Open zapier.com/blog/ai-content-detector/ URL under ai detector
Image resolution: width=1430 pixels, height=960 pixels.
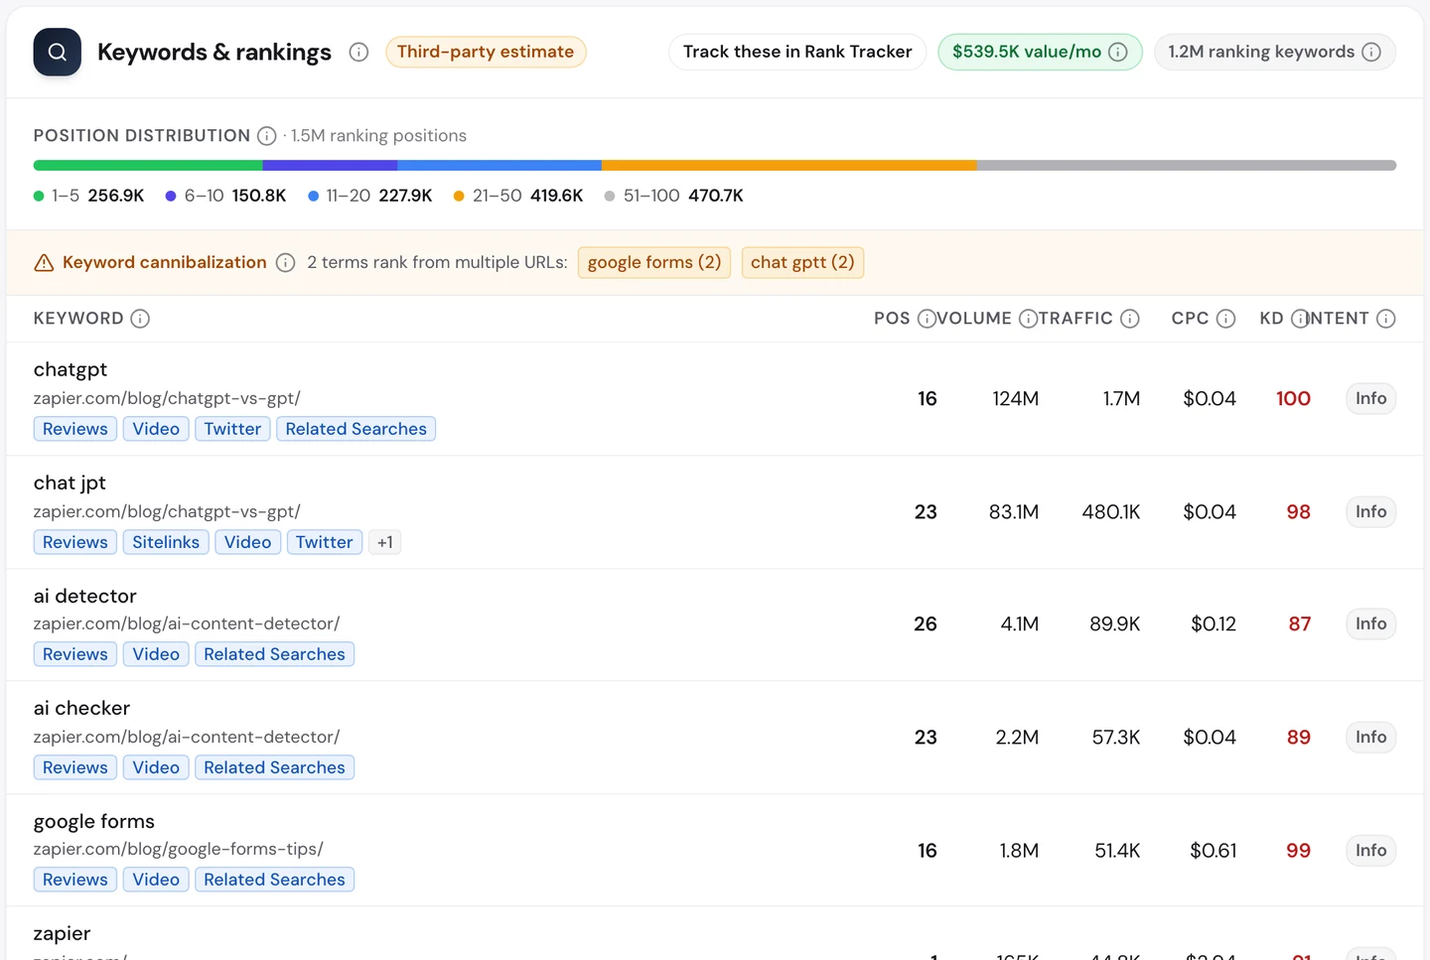point(187,624)
